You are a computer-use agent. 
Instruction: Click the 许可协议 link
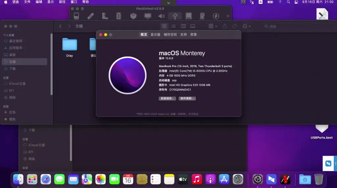tap(194, 114)
